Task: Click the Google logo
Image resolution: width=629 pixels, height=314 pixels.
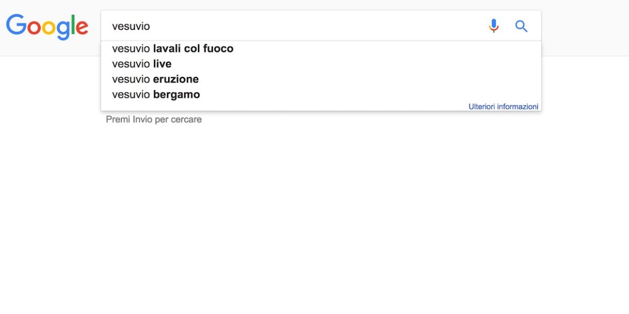Action: (47, 26)
